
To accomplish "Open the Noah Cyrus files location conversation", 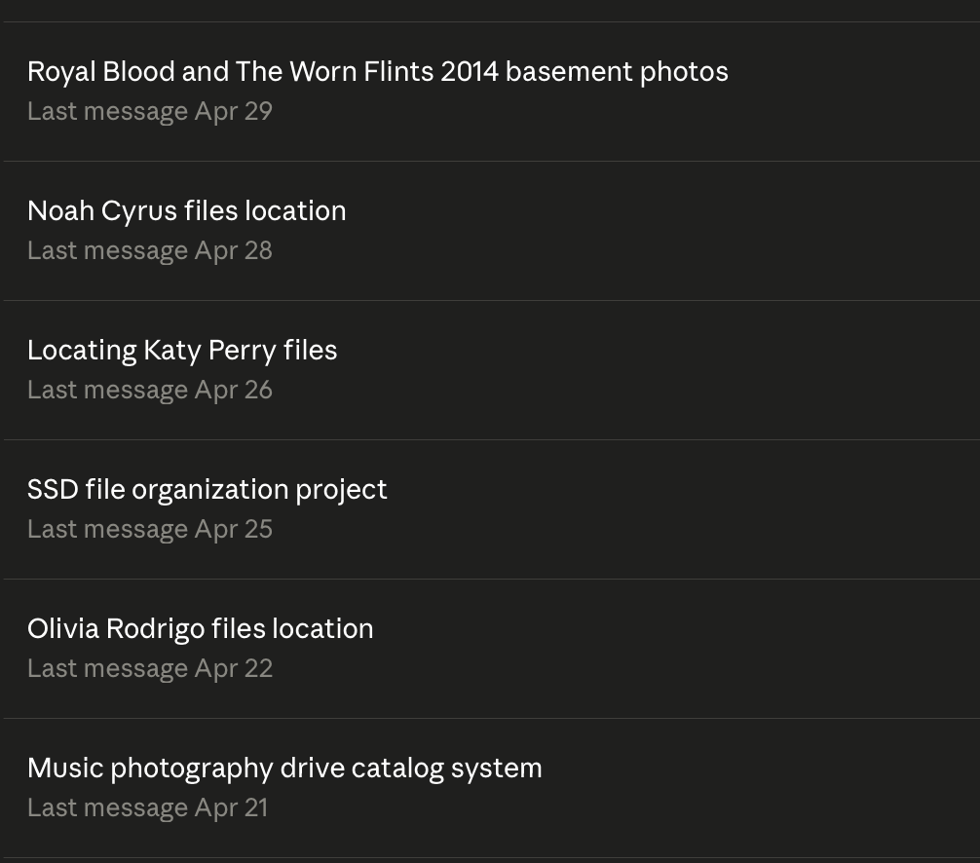I will (x=491, y=231).
